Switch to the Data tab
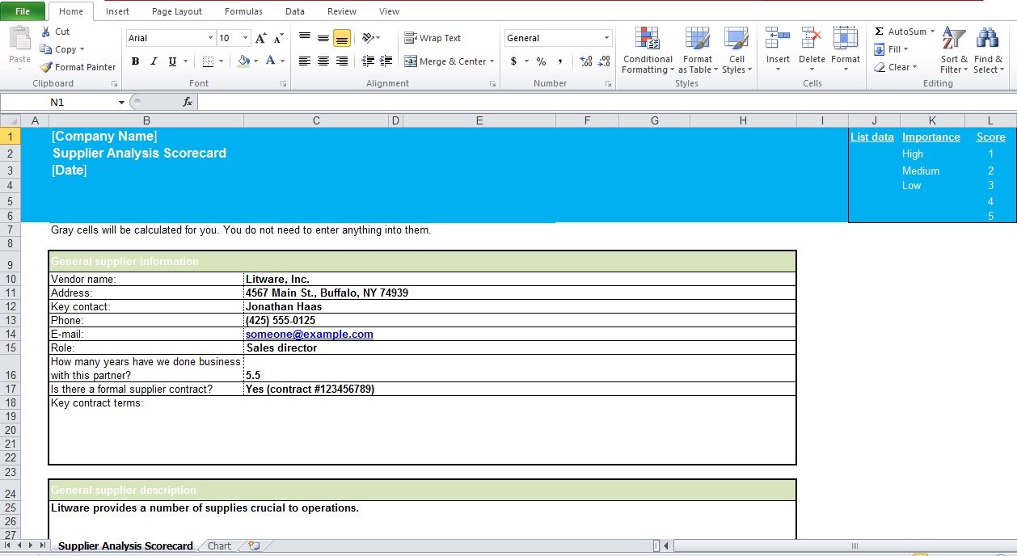 (x=295, y=11)
